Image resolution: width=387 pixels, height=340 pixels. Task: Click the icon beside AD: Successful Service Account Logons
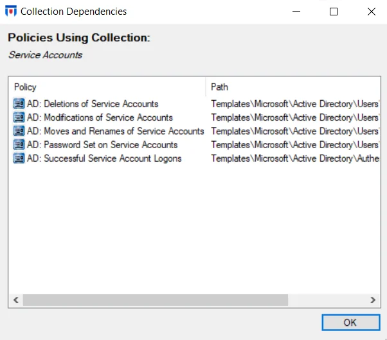coord(19,158)
